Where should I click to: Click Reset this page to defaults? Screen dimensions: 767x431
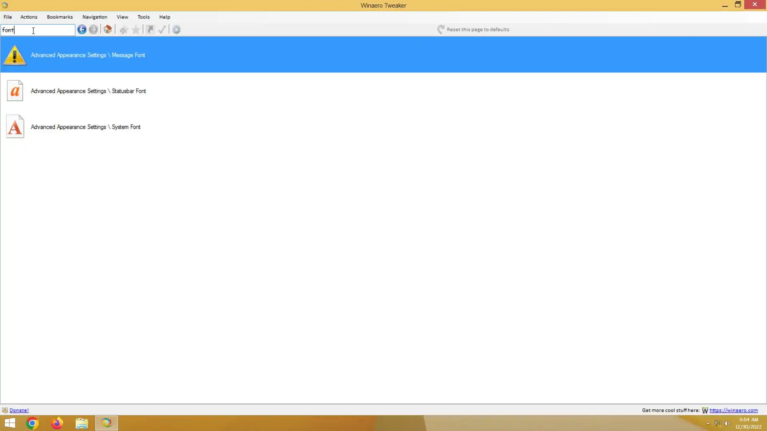click(477, 30)
